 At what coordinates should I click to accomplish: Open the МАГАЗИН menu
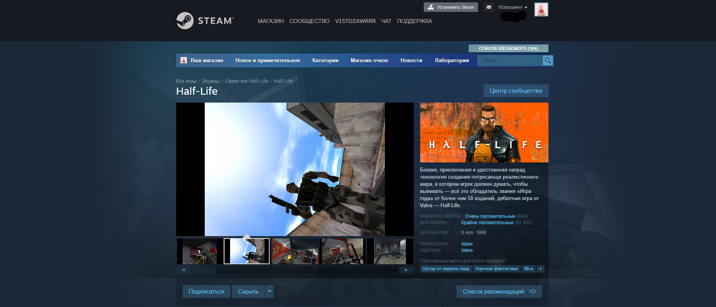click(271, 21)
